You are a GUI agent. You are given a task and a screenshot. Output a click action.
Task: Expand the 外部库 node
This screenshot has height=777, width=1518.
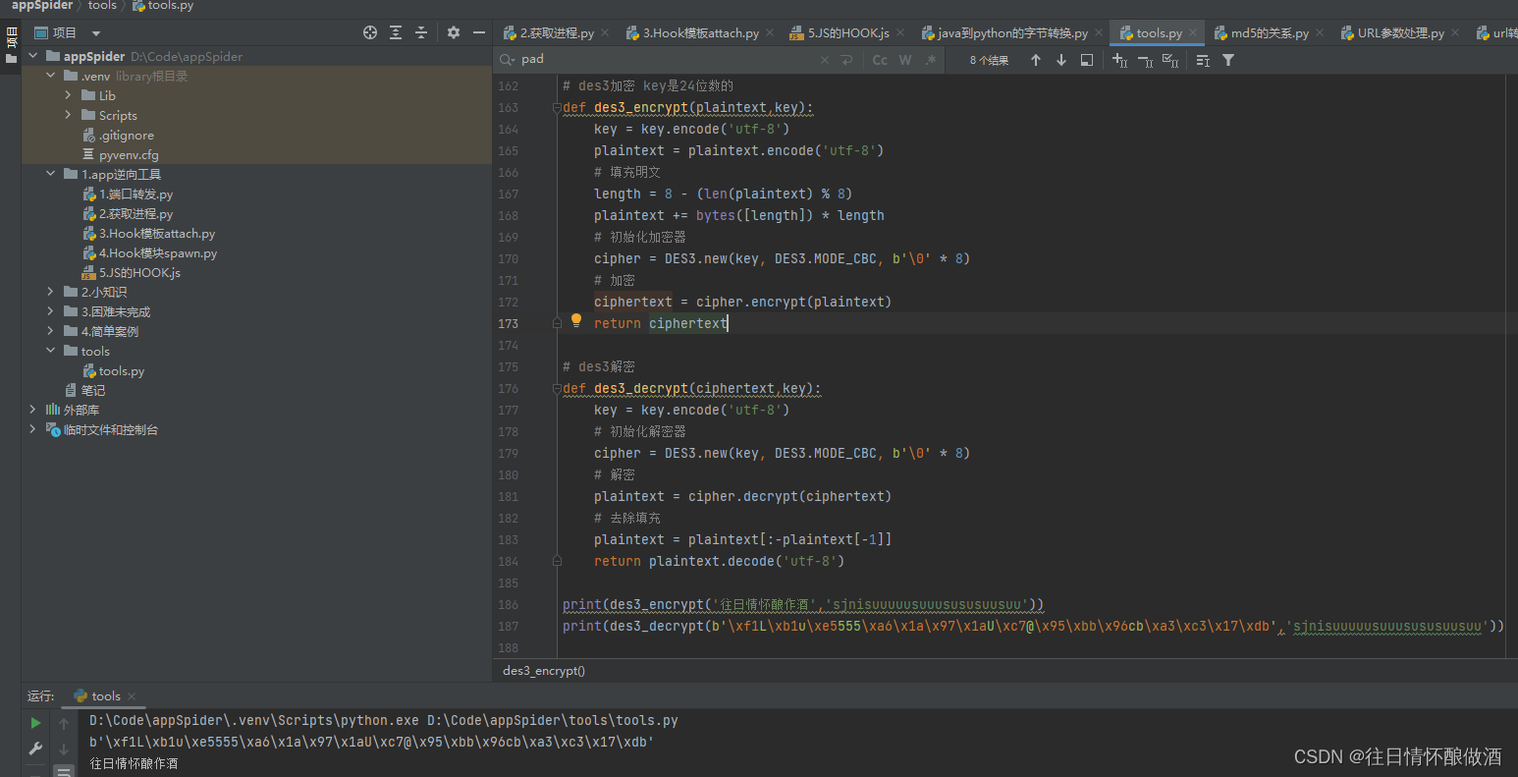31,410
